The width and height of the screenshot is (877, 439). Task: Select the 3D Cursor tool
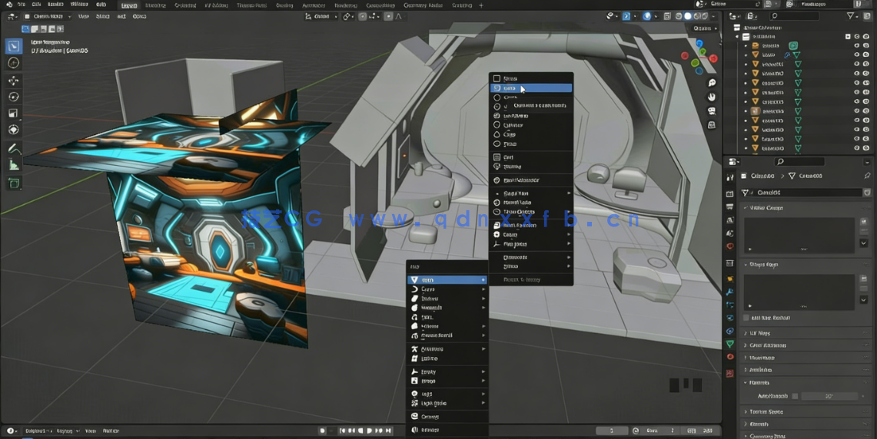13,63
